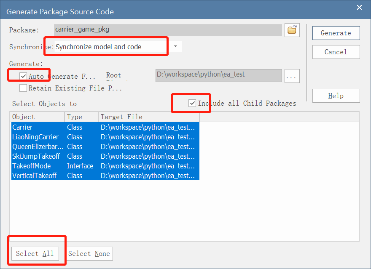Select the LiaoNingCarrier class row
This screenshot has height=269, width=371.
[38, 137]
